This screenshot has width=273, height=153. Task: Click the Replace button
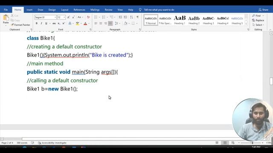click(258, 20)
